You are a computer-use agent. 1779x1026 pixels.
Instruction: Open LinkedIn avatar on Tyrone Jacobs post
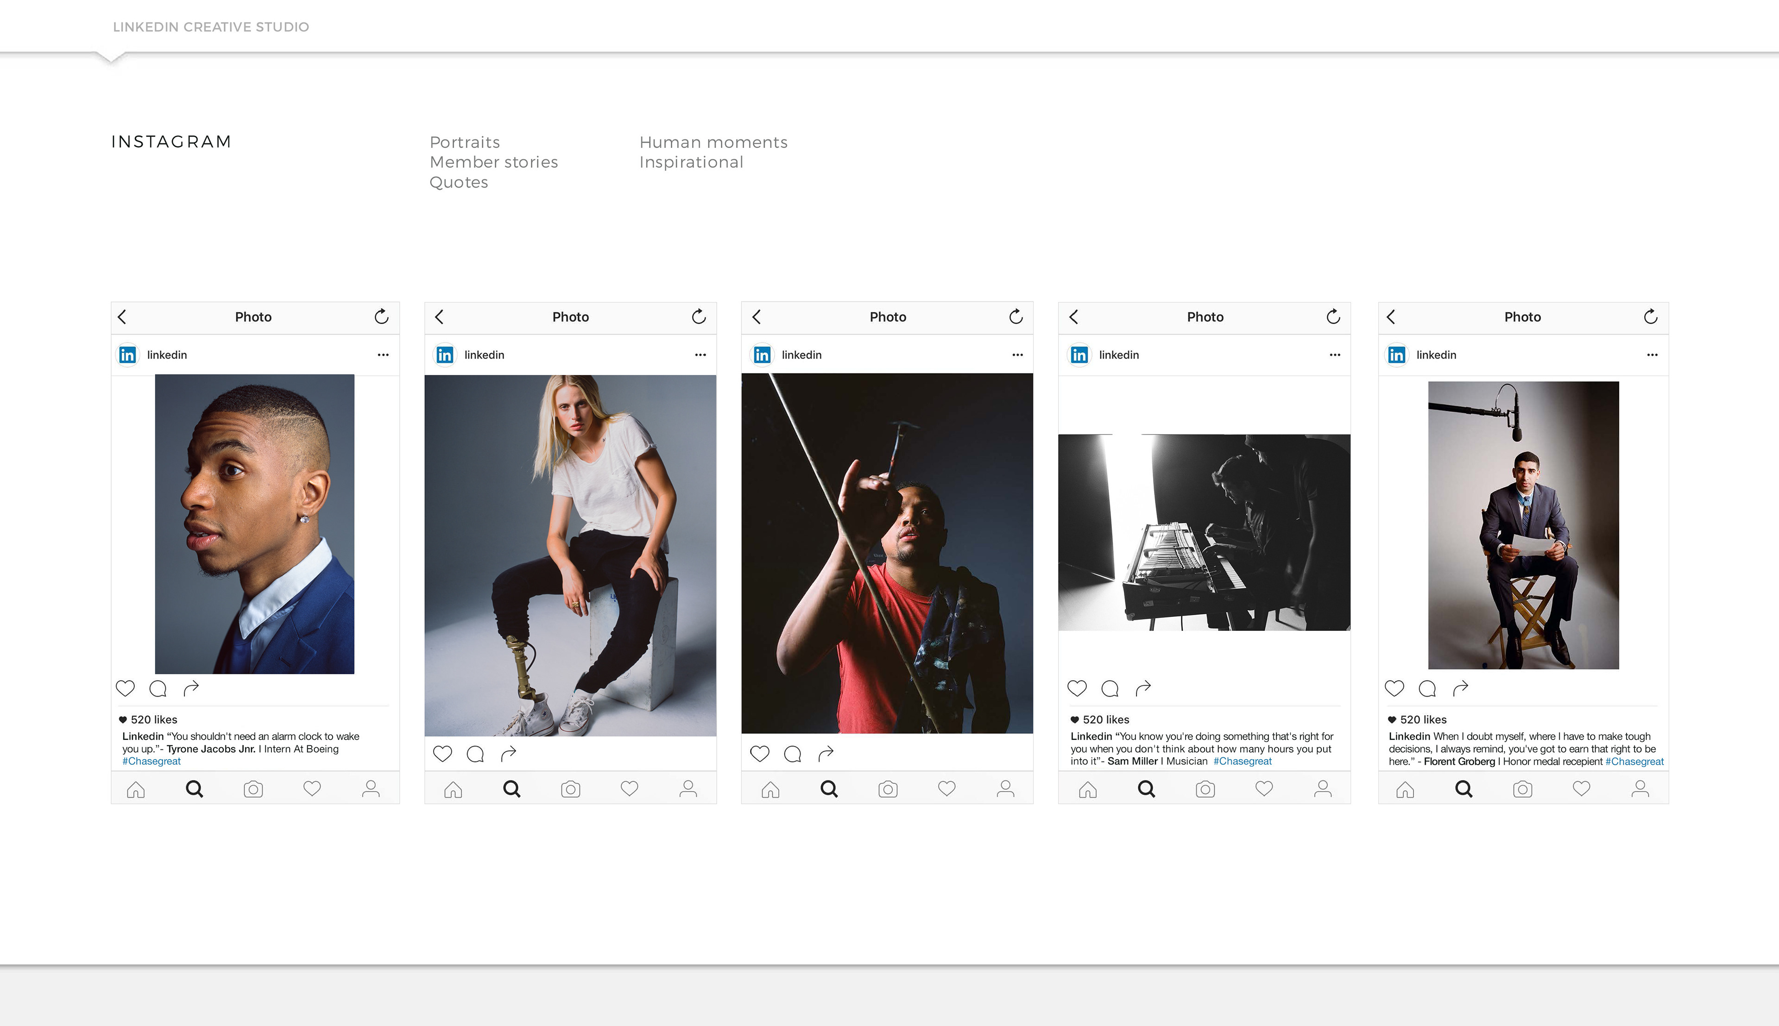click(127, 355)
